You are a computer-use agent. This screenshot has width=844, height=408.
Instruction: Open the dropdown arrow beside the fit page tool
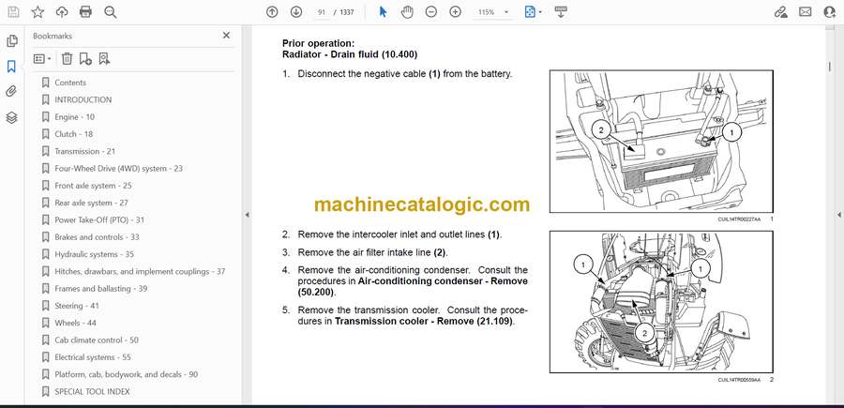[x=540, y=12]
